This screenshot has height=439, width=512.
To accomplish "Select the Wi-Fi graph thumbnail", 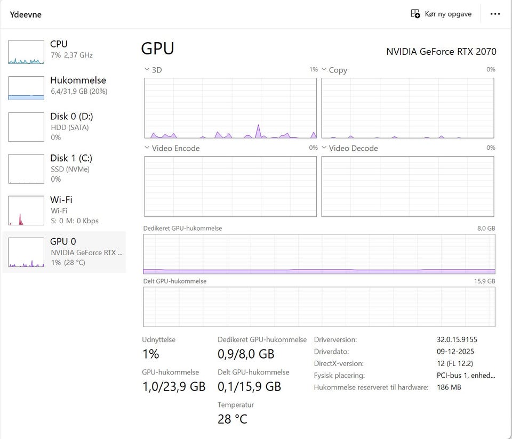I will point(26,210).
